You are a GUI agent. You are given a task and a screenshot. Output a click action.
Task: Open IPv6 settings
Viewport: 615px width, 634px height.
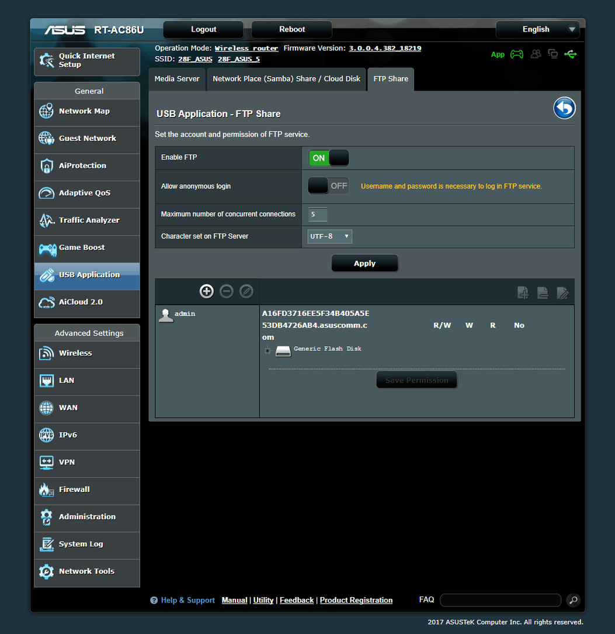pyautogui.click(x=87, y=436)
